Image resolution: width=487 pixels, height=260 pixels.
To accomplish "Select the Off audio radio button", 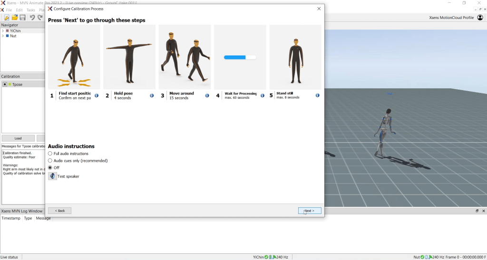I will tap(50, 168).
